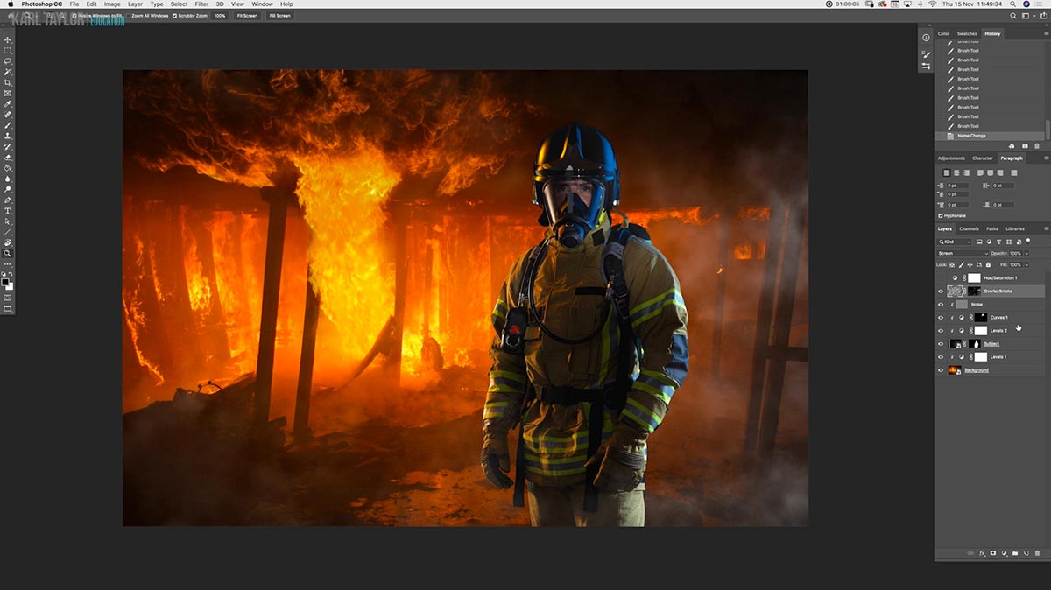Select the Eraser tool
The width and height of the screenshot is (1051, 590).
coord(7,157)
